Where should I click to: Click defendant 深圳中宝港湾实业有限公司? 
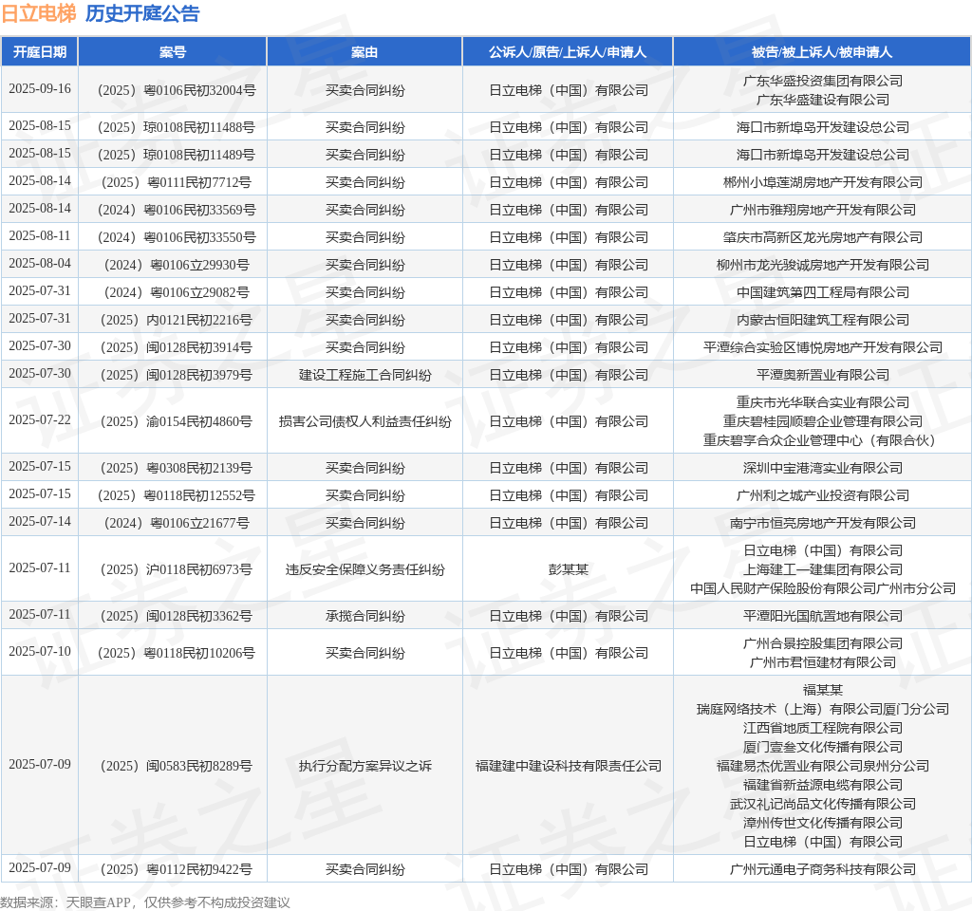pos(823,468)
